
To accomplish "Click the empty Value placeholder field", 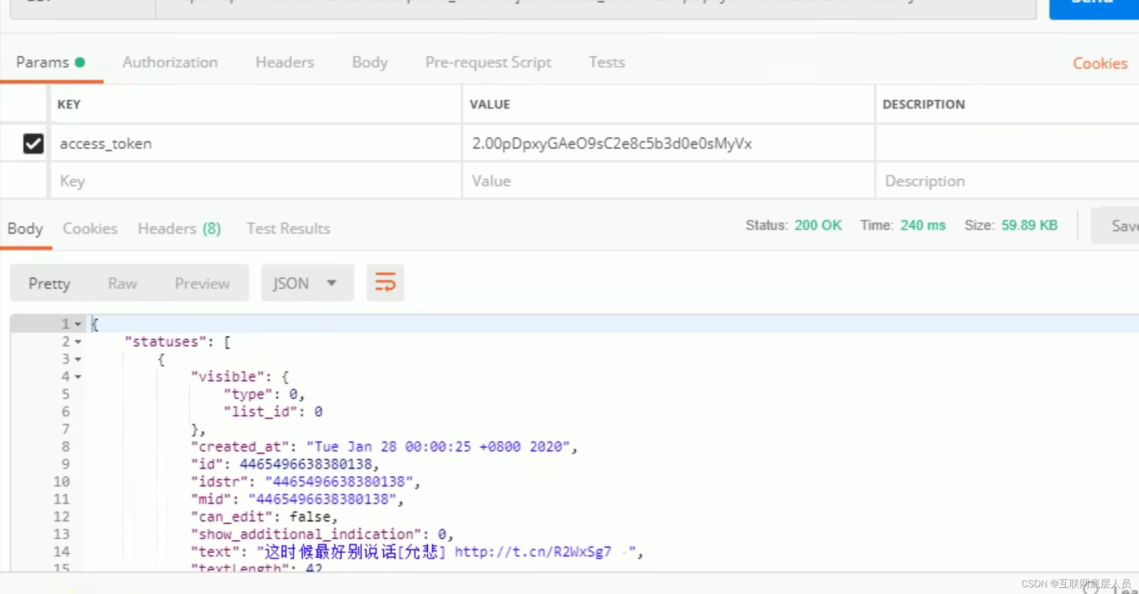I will [668, 181].
